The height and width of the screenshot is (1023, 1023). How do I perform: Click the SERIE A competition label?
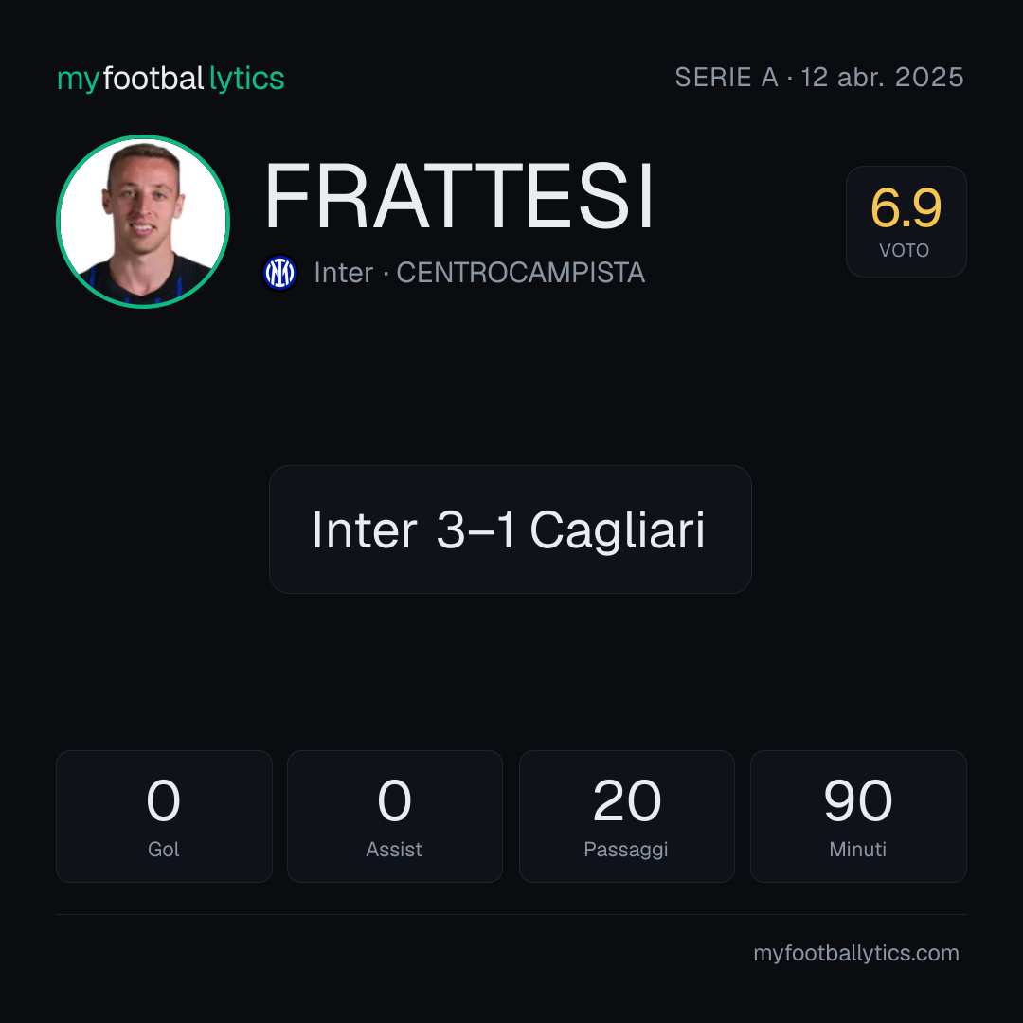click(x=727, y=78)
